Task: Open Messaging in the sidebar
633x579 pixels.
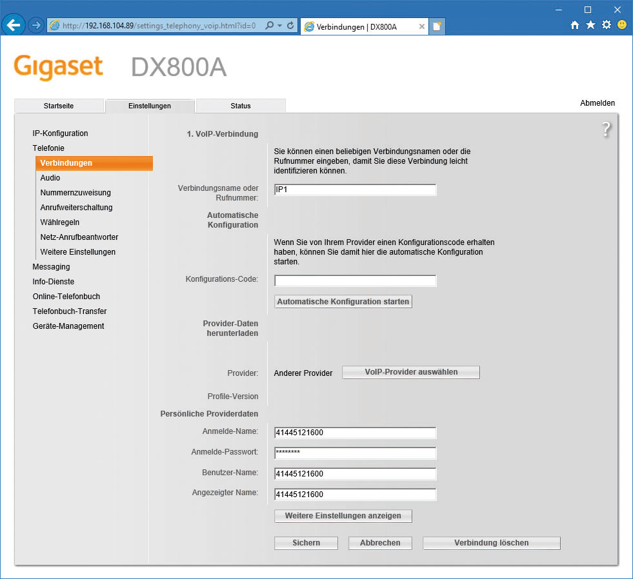Action: pos(51,267)
